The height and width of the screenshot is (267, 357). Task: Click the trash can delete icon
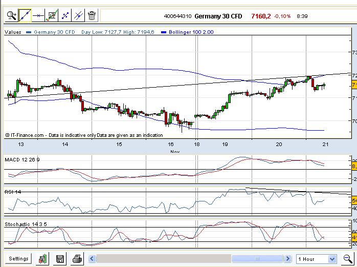click(92, 15)
